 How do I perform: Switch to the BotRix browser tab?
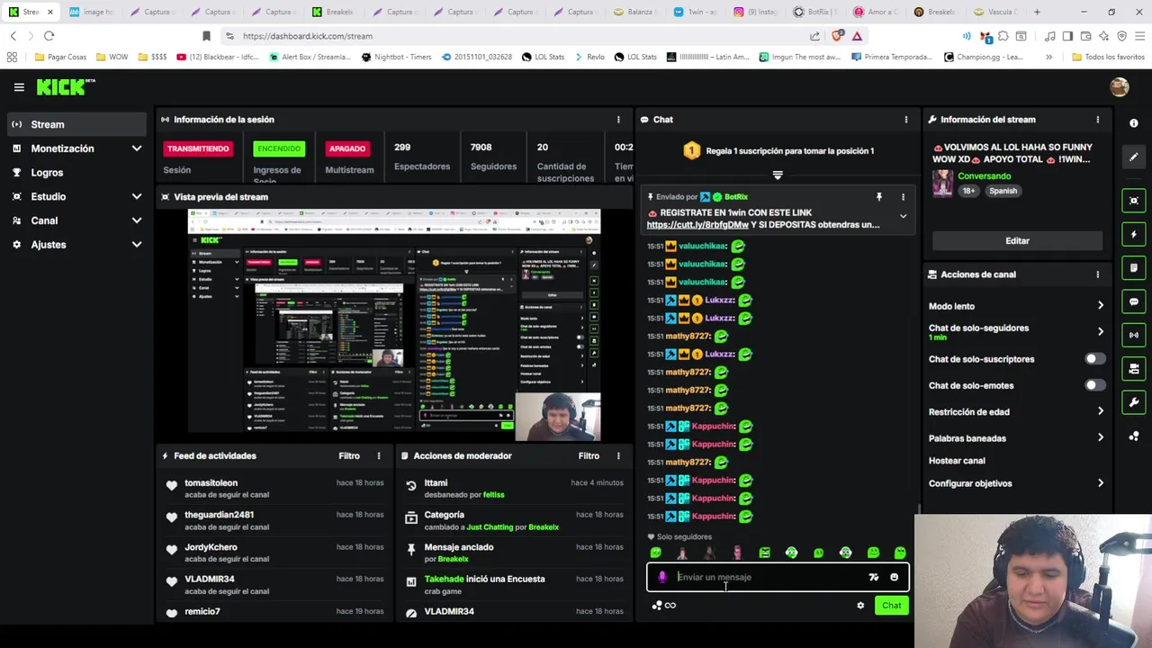[817, 12]
